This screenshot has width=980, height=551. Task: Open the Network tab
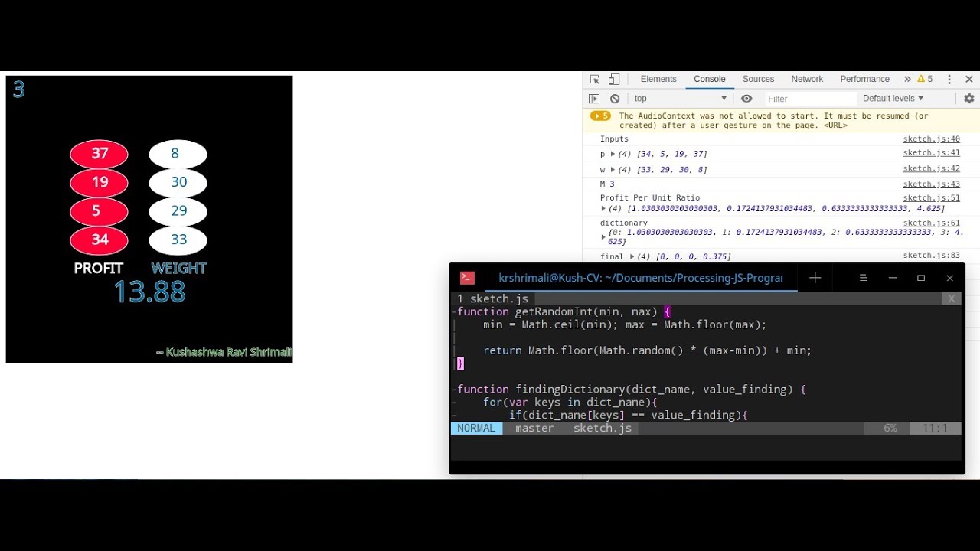[807, 79]
